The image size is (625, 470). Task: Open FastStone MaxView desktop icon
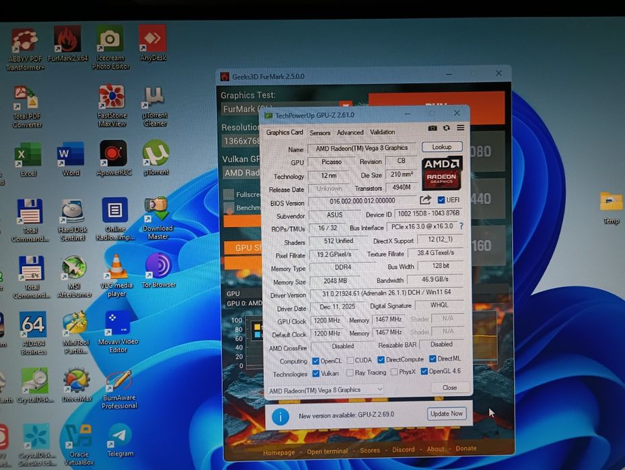(112, 106)
